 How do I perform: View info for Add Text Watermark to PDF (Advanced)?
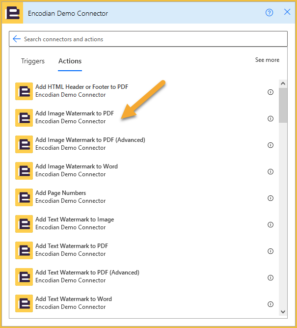tap(270, 277)
